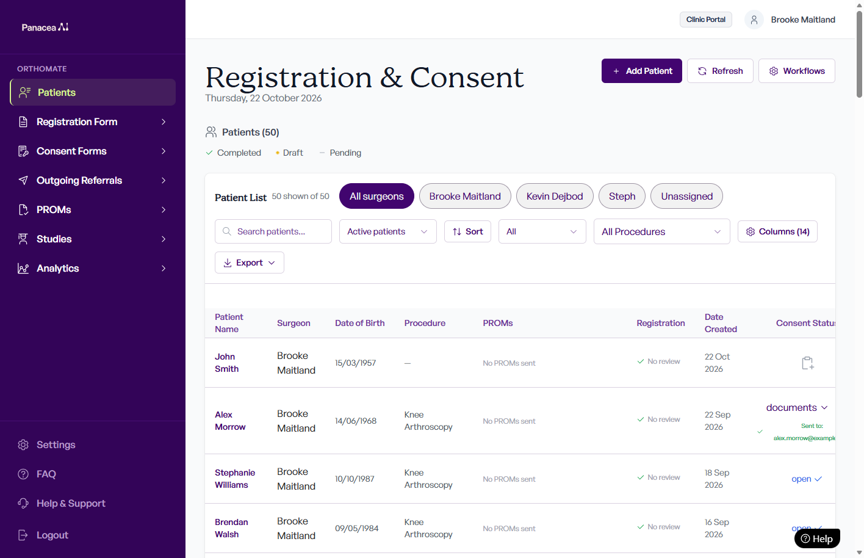864x558 pixels.
Task: Click the Logout icon
Action: tap(23, 535)
